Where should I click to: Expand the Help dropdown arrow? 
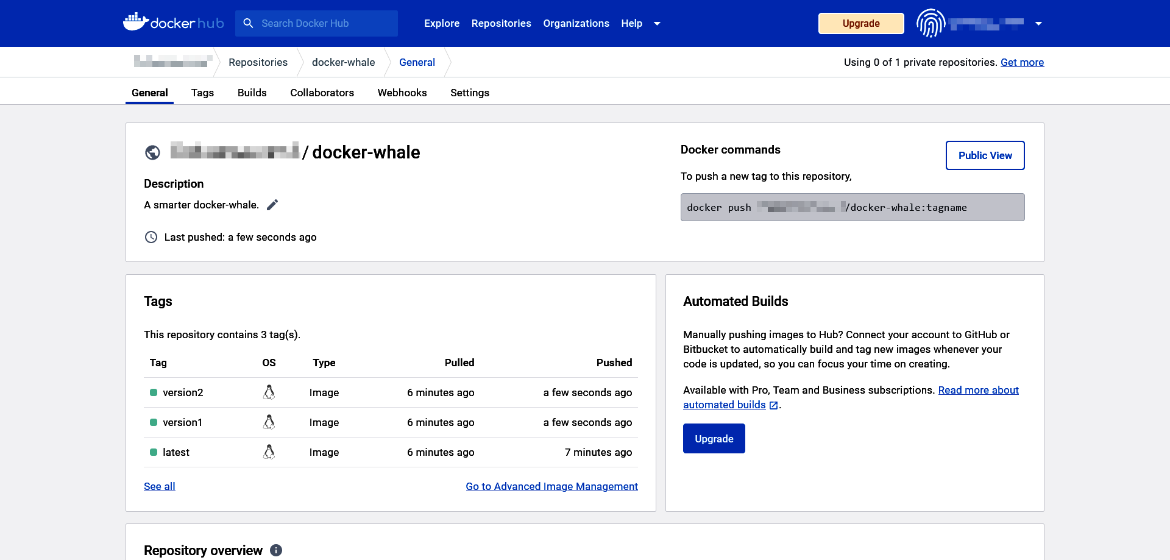(x=657, y=24)
